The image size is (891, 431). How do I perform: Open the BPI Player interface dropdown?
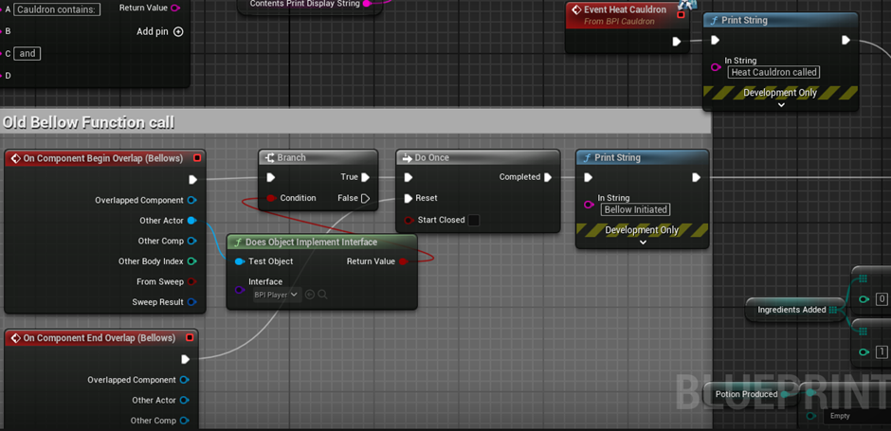point(276,295)
